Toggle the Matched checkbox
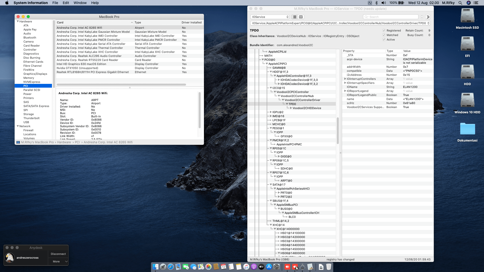 (x=384, y=35)
